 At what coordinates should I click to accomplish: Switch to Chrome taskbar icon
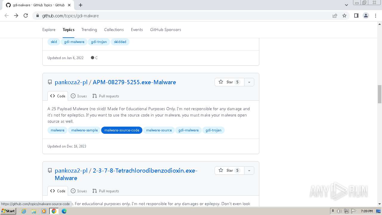pos(54,211)
